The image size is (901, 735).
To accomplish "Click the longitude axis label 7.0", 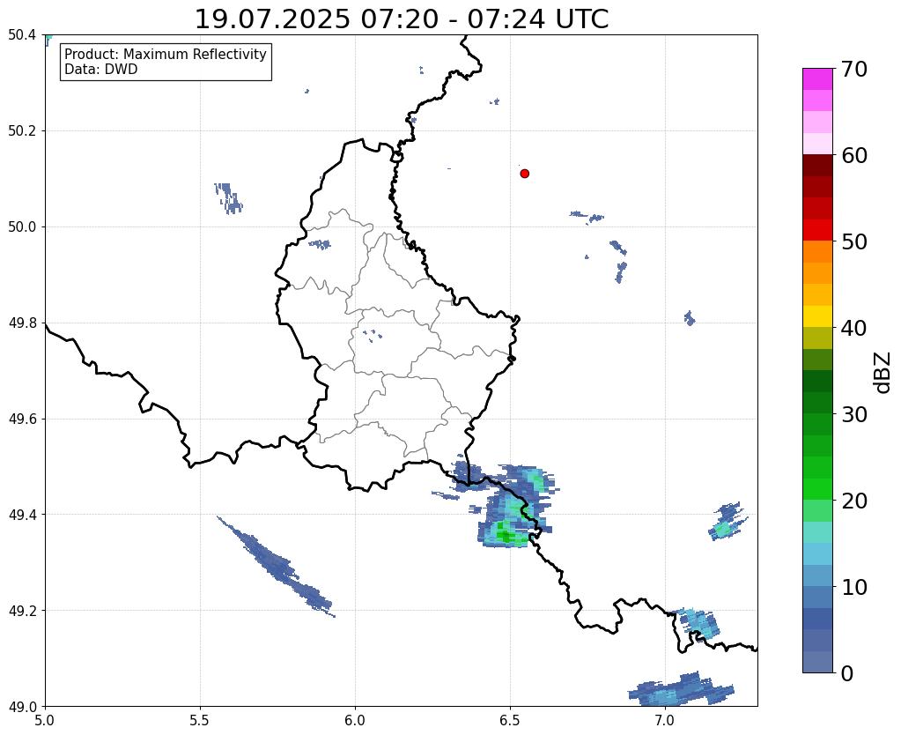I will pyautogui.click(x=665, y=720).
